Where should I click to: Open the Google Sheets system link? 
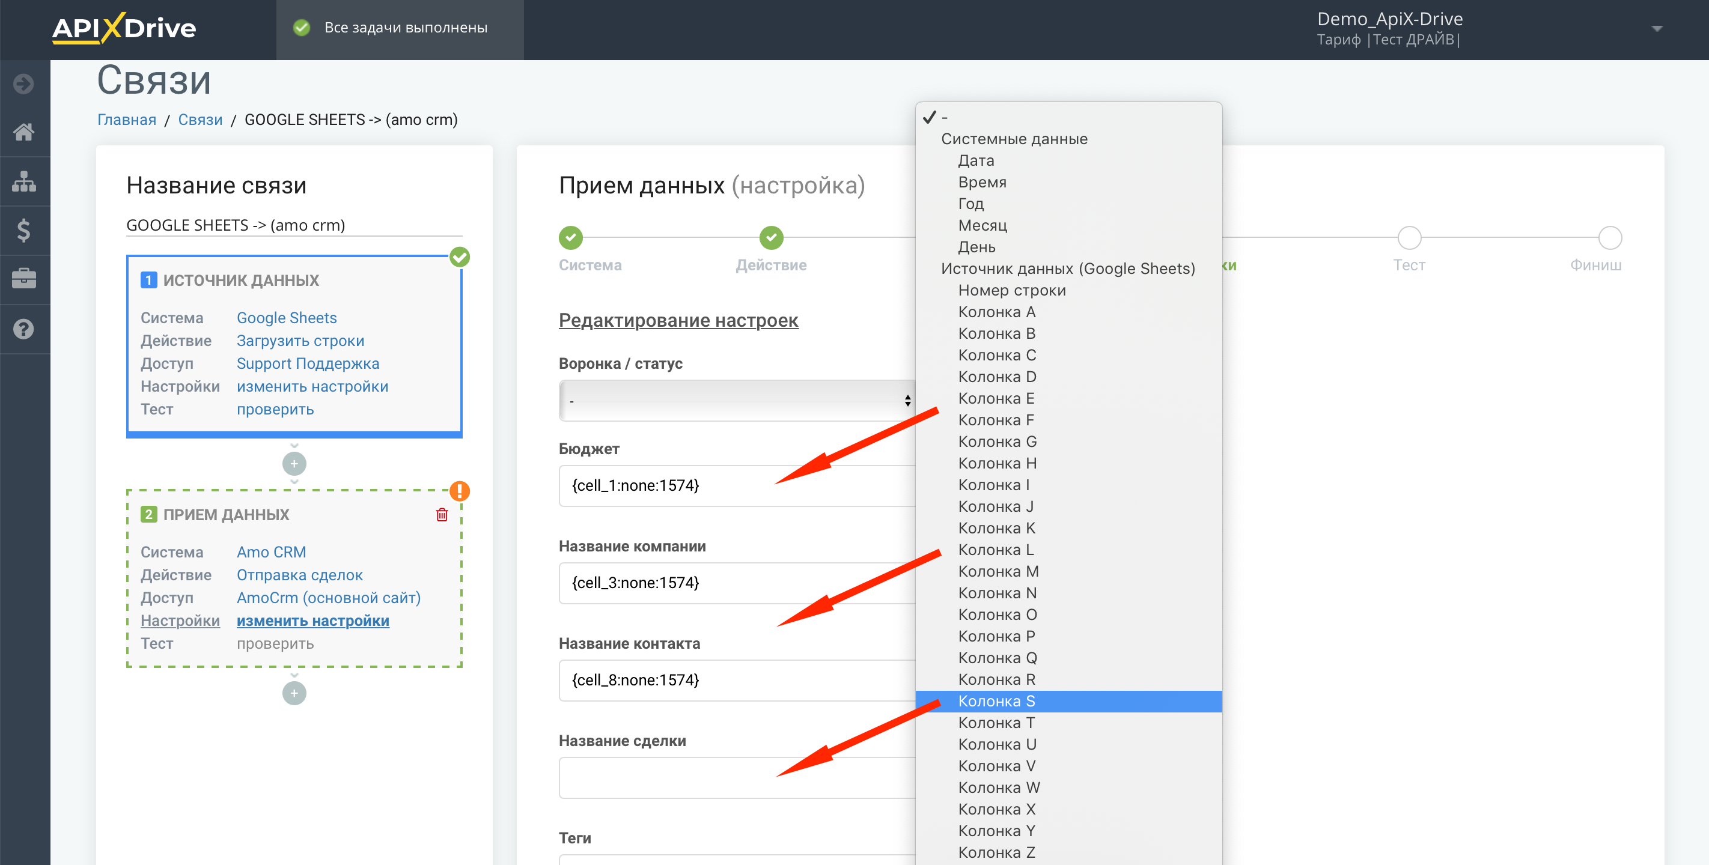tap(287, 318)
